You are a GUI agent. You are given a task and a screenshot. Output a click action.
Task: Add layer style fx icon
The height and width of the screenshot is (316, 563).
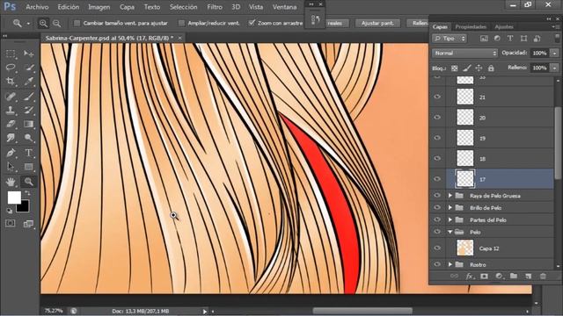[x=469, y=276]
